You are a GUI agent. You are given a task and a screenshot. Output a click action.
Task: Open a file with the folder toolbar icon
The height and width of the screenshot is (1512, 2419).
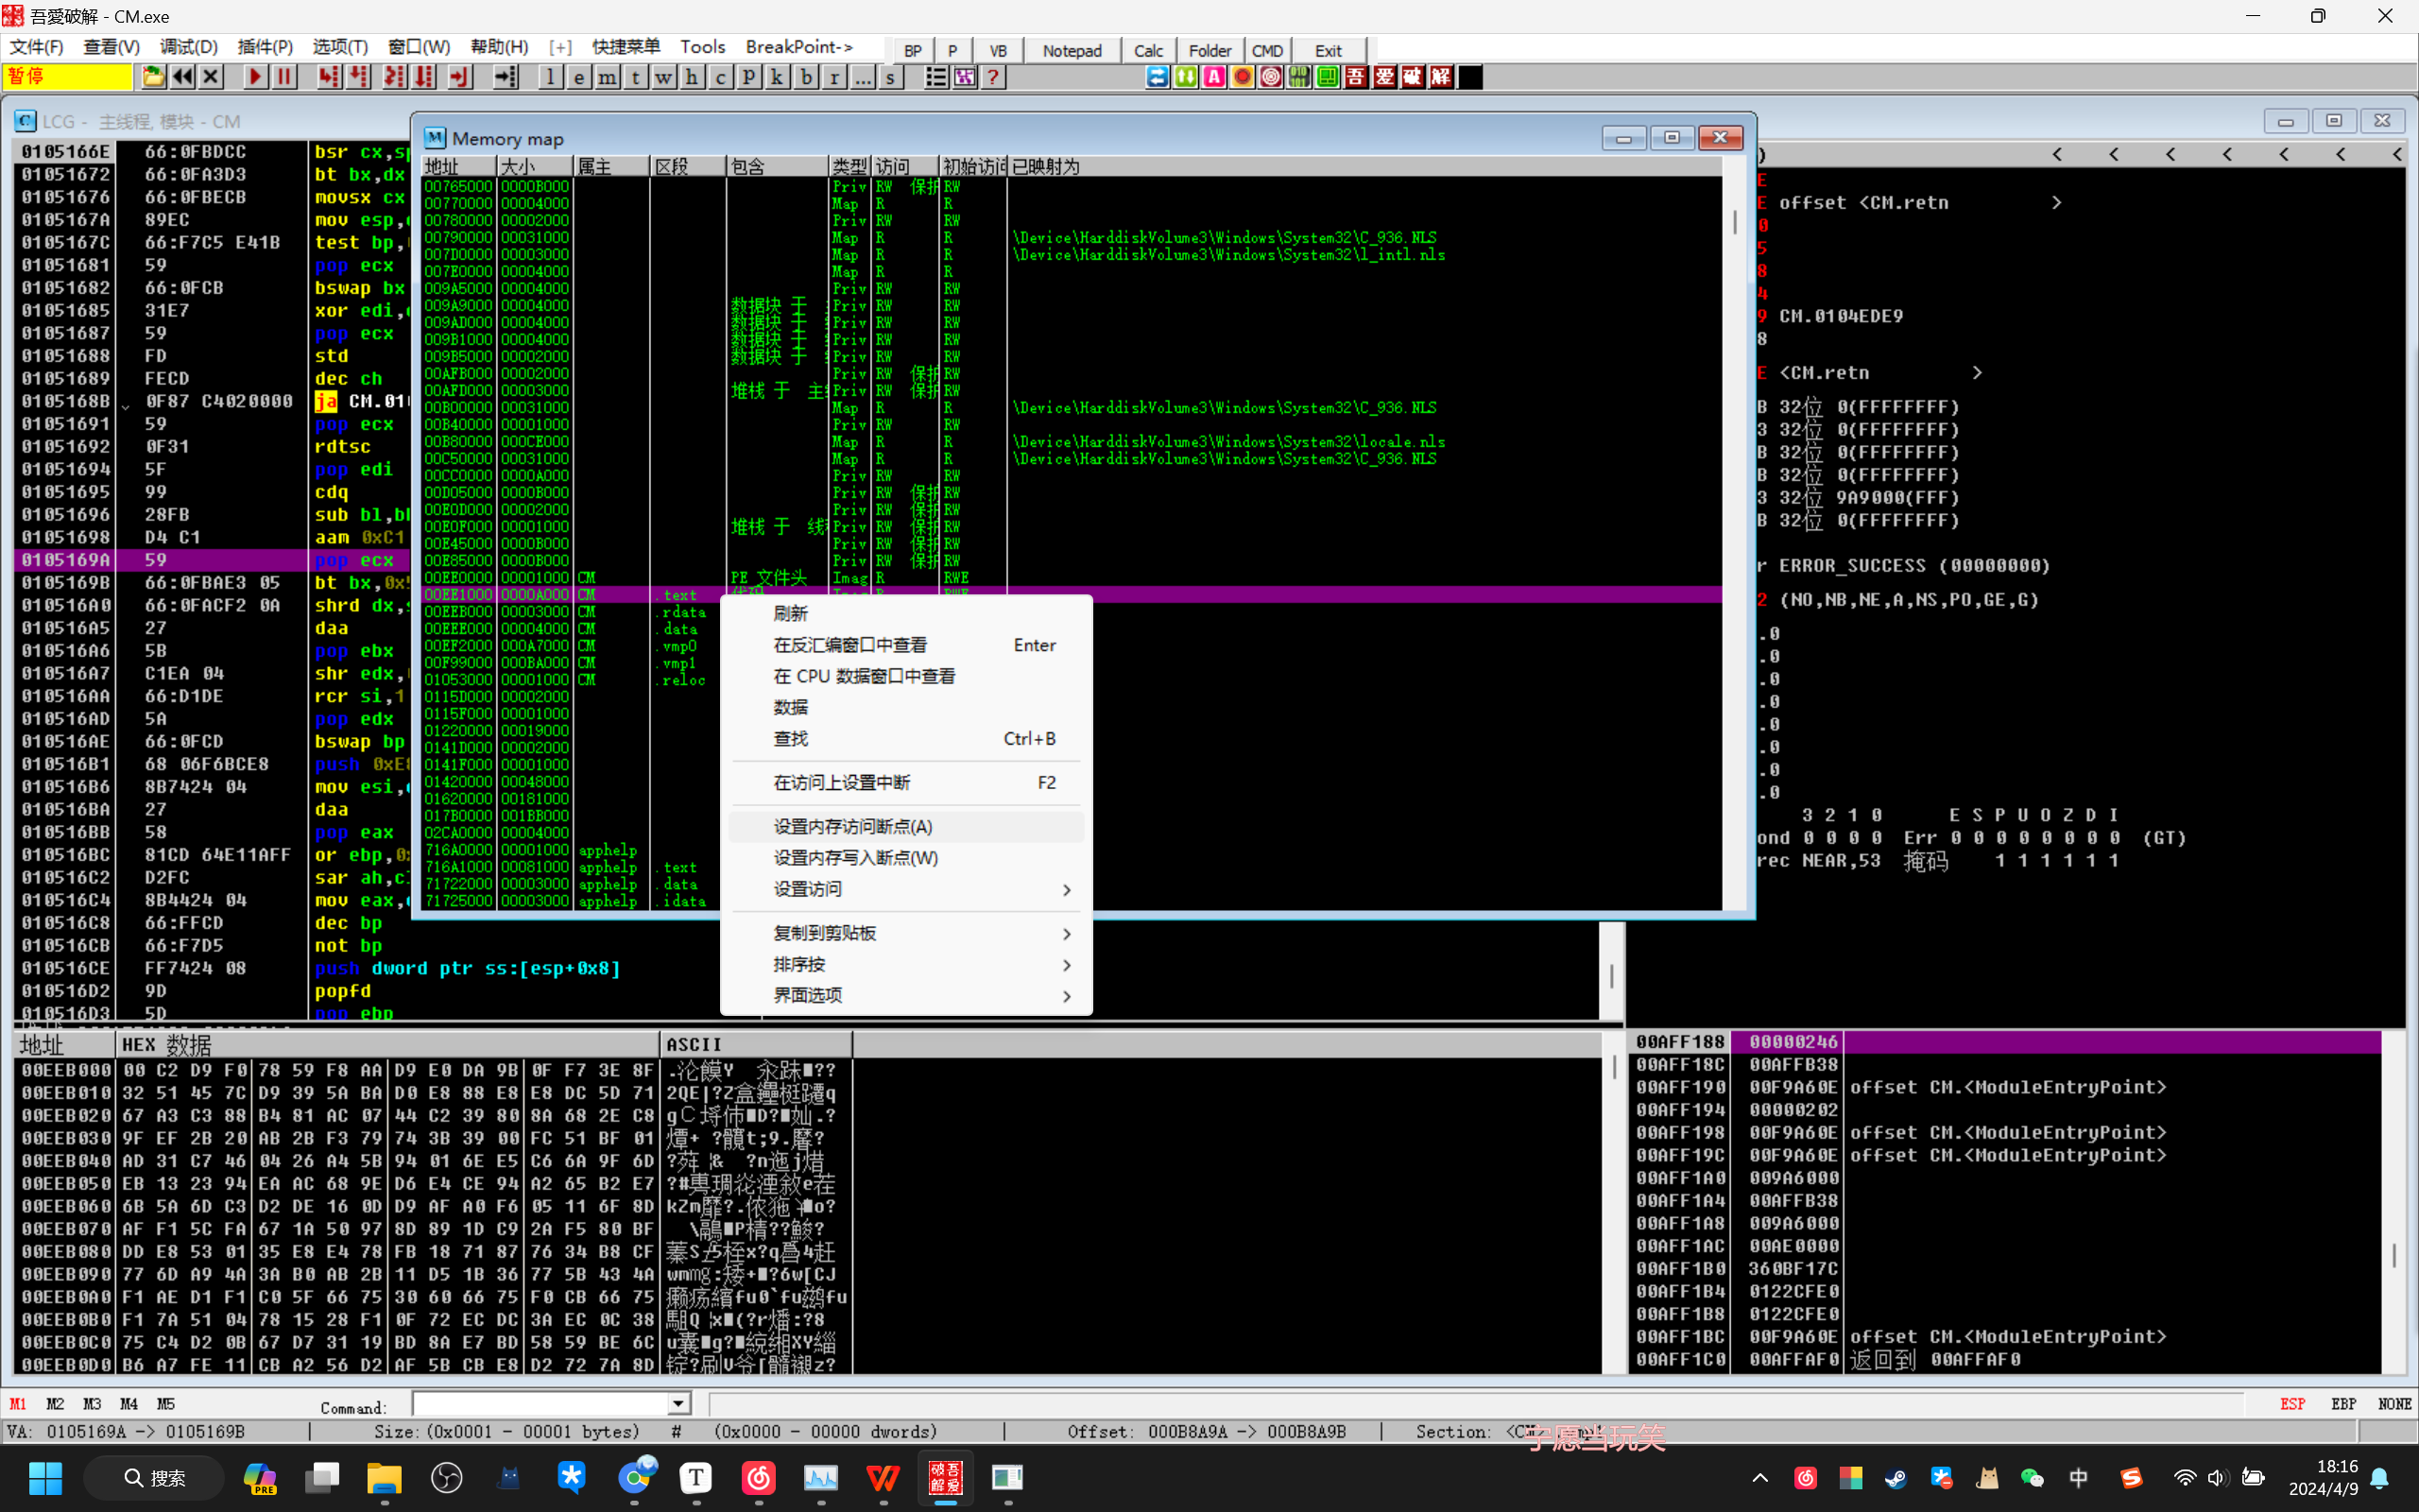(153, 77)
